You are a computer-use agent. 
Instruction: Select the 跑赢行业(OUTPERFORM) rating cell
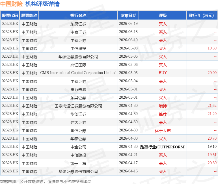(163, 147)
